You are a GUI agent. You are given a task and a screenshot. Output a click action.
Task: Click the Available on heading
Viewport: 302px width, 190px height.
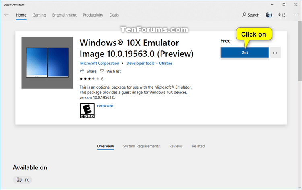click(x=30, y=167)
